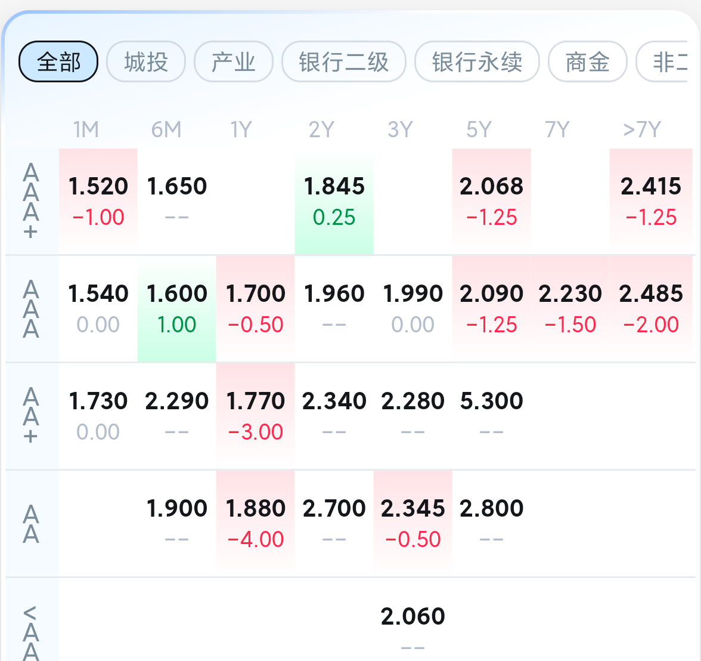701x661 pixels.
Task: Select AAA >7Y yield 2.485
Action: (x=651, y=308)
